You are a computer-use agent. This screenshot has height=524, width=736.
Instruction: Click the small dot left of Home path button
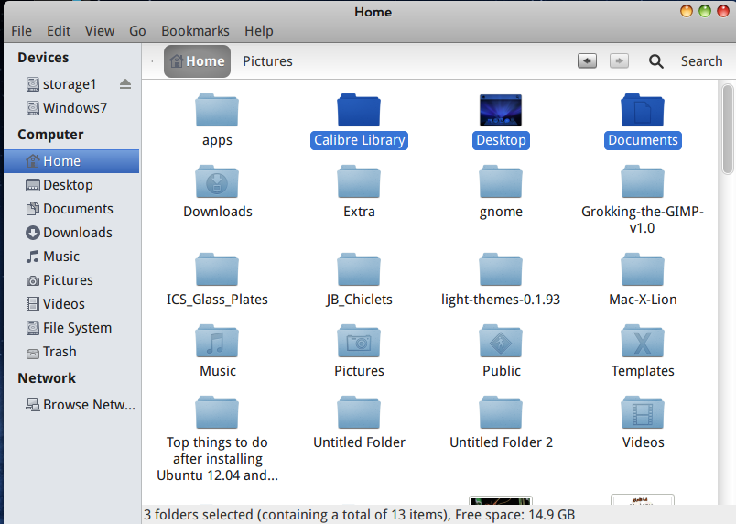click(x=152, y=61)
